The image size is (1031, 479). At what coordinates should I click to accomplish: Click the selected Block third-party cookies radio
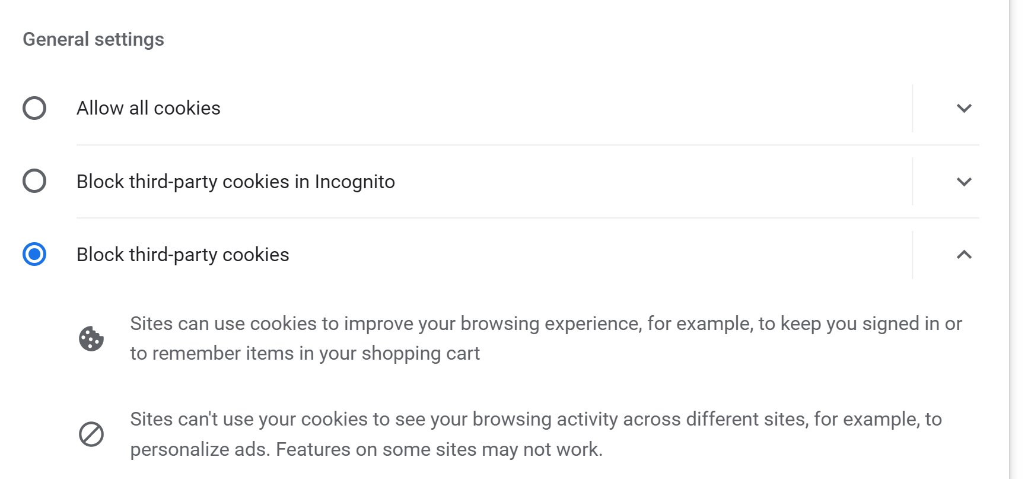coord(34,254)
